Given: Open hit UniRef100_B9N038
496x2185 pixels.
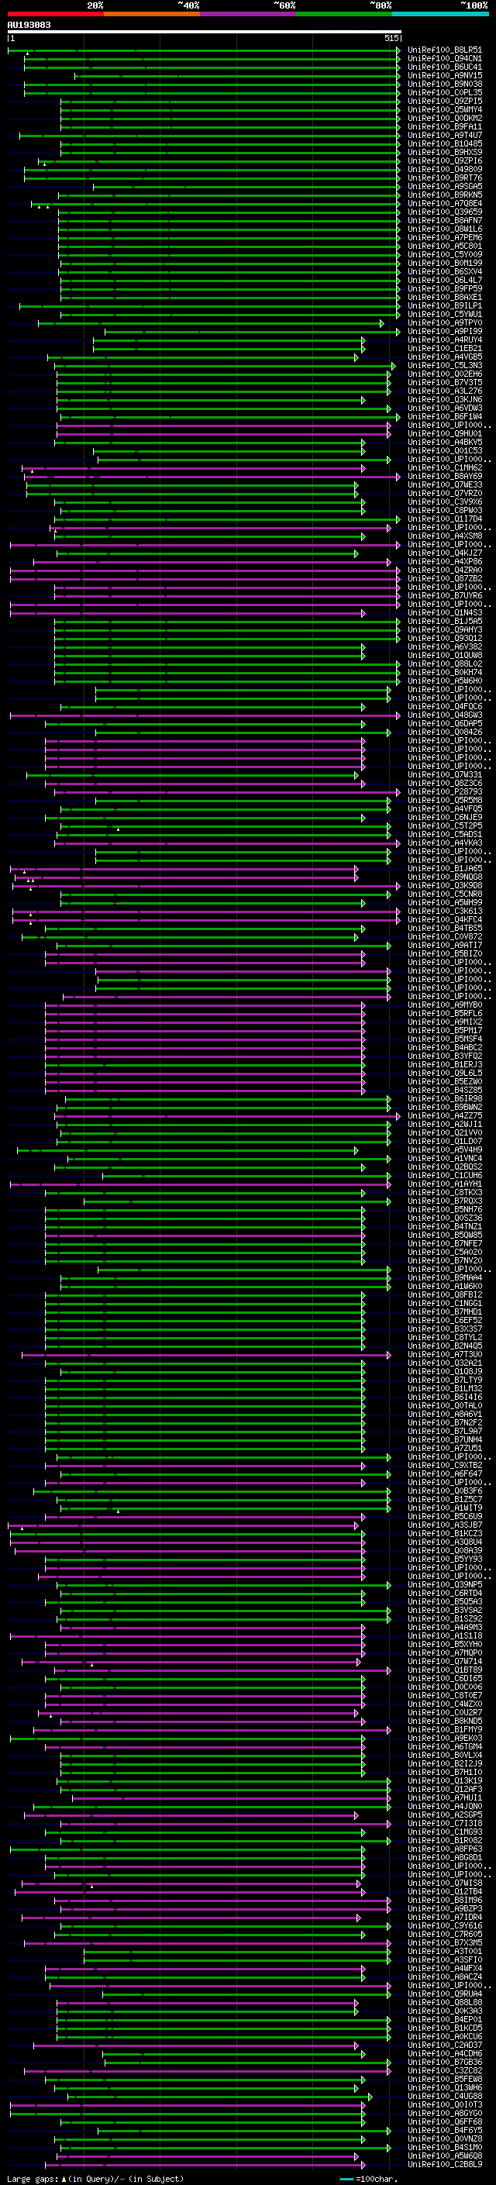Looking at the screenshot, I should (x=445, y=84).
